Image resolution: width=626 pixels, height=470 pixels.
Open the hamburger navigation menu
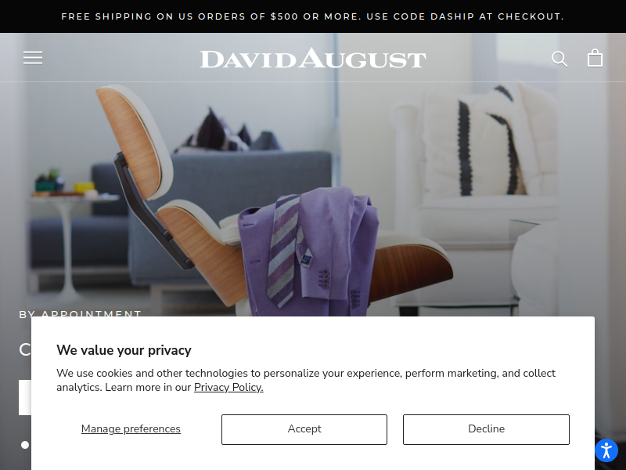click(33, 58)
